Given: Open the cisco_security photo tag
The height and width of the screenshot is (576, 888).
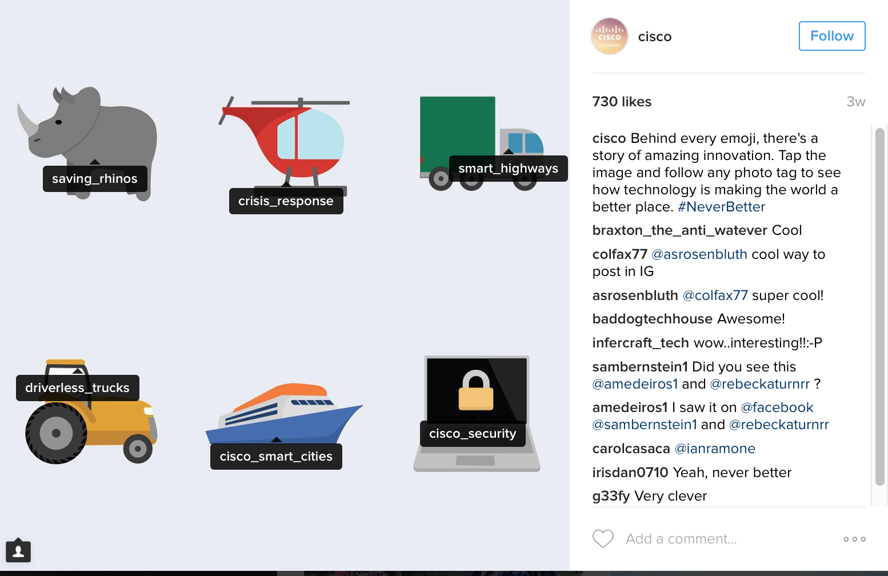Looking at the screenshot, I should tap(473, 434).
